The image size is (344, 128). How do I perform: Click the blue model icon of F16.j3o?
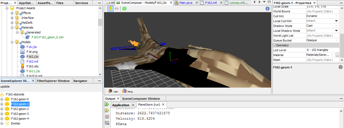coord(23,47)
